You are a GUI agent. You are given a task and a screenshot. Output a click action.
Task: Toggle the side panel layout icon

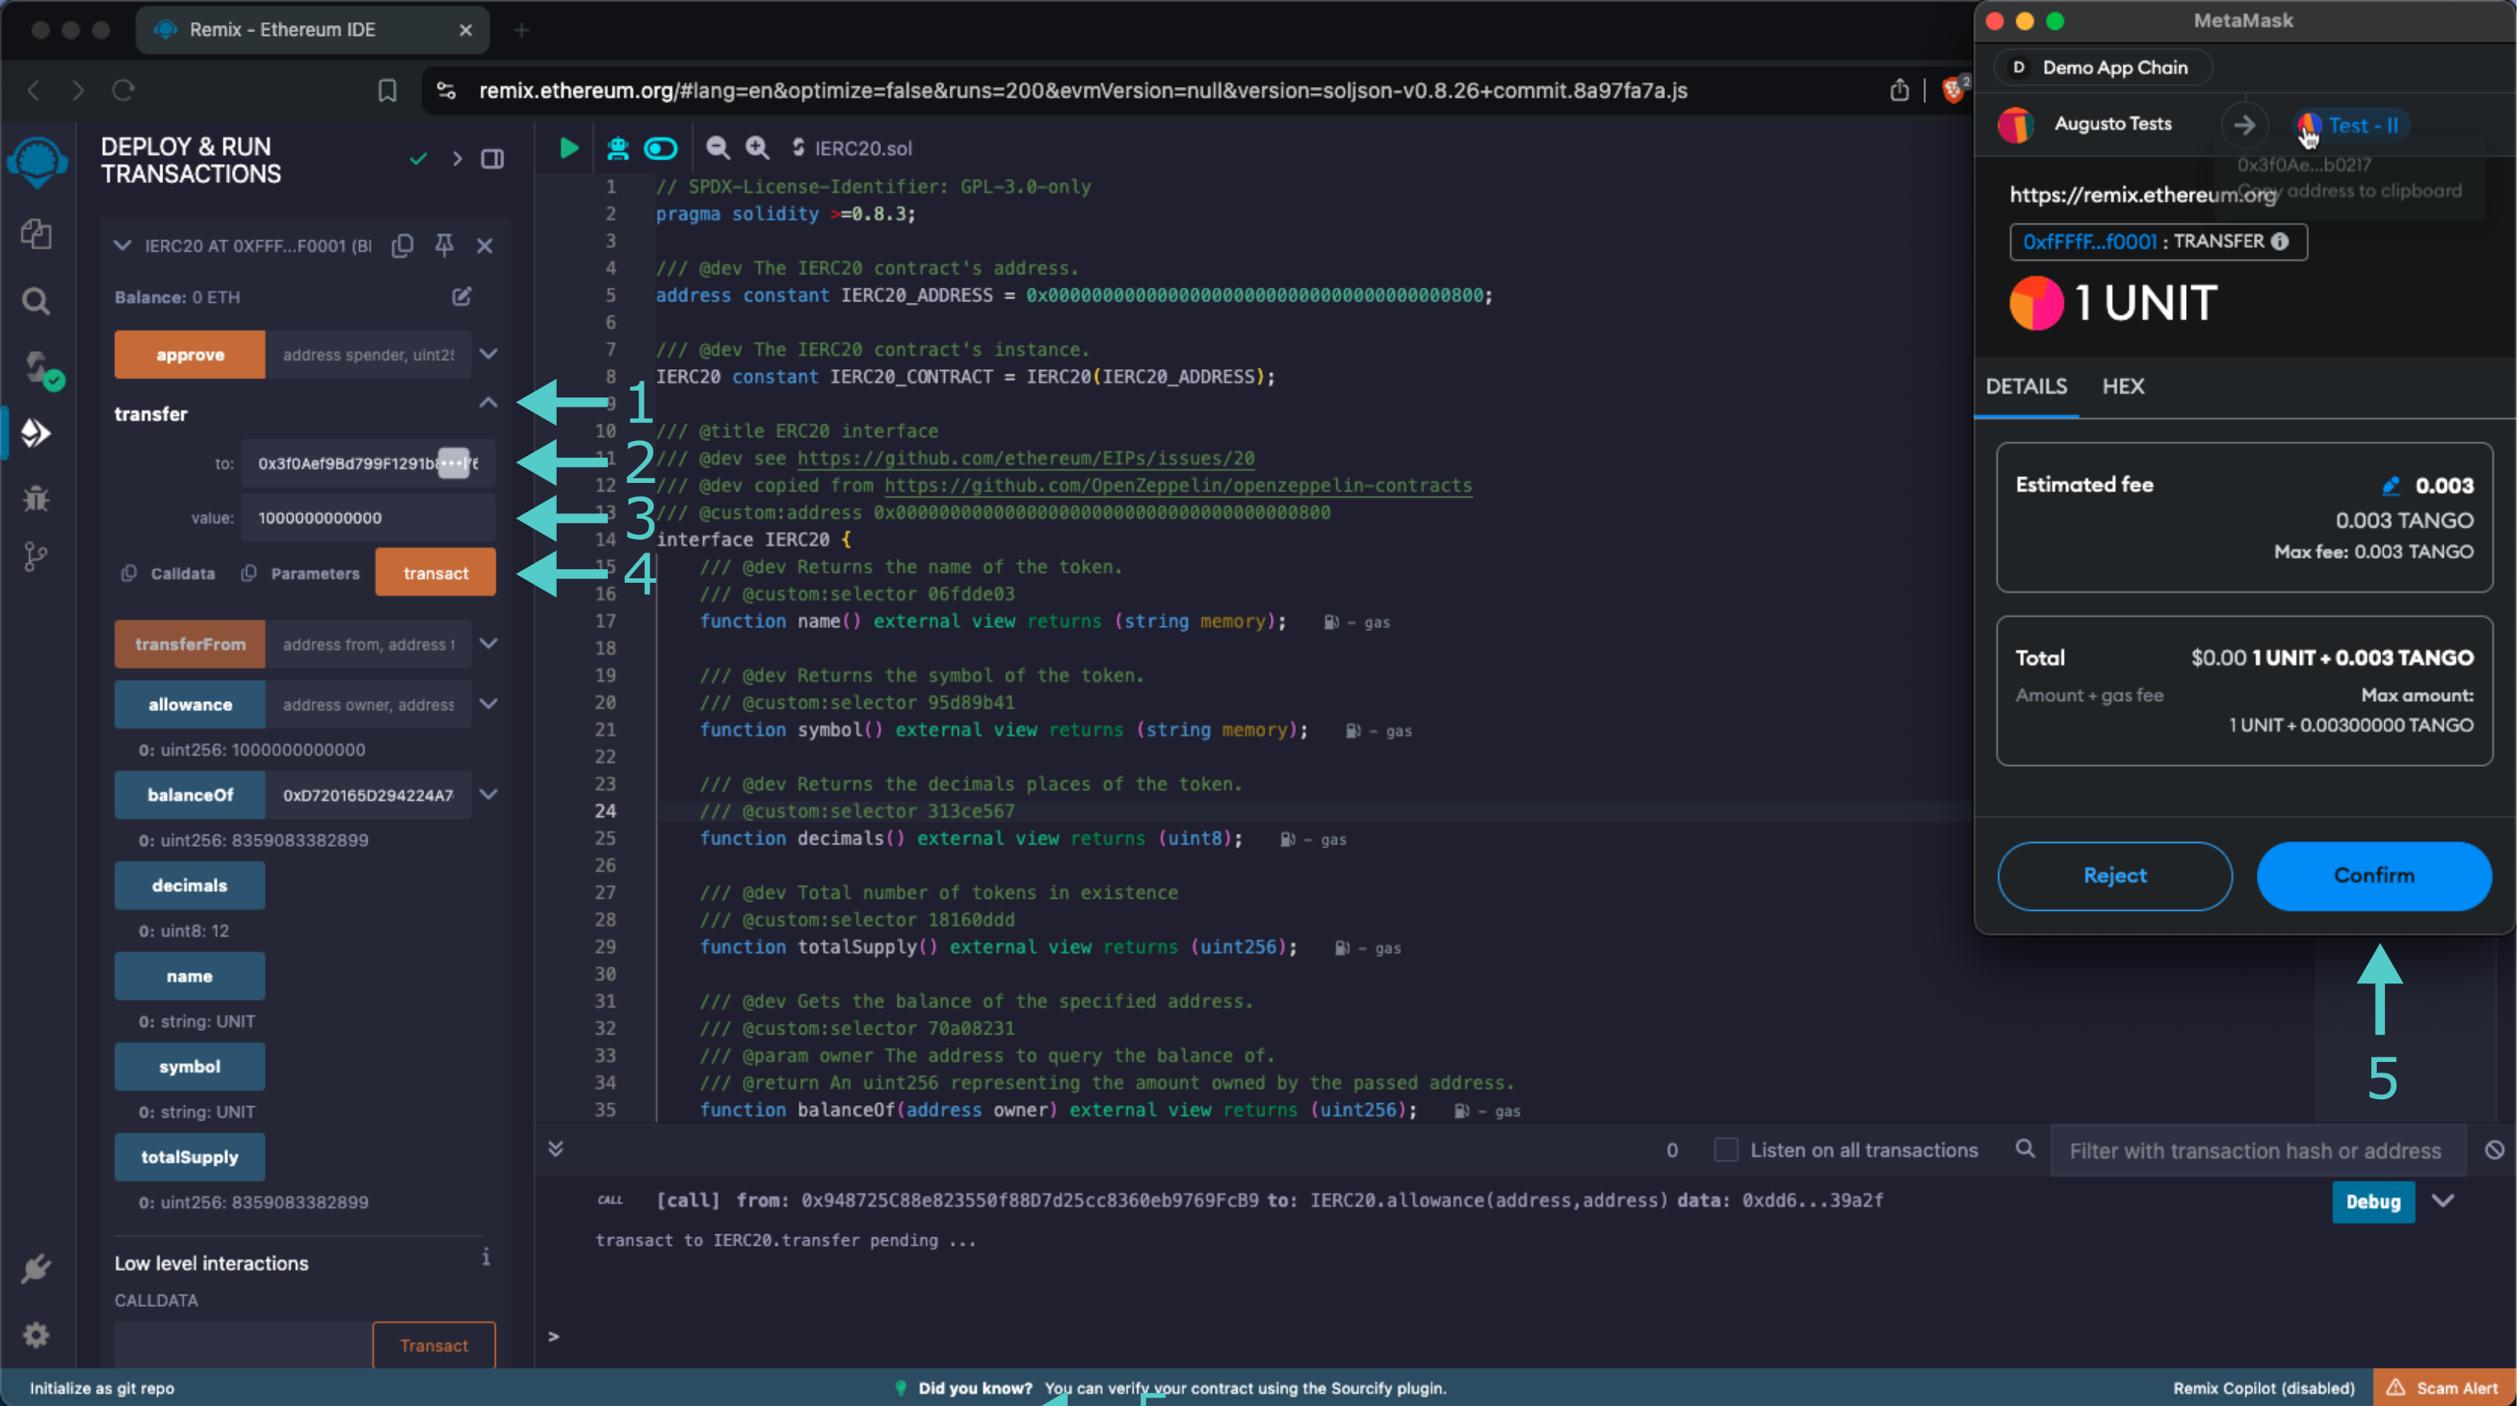tap(493, 158)
